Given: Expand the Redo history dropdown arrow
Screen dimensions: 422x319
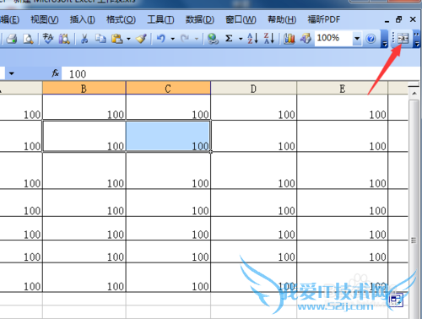Looking at the screenshot, I should [x=197, y=39].
